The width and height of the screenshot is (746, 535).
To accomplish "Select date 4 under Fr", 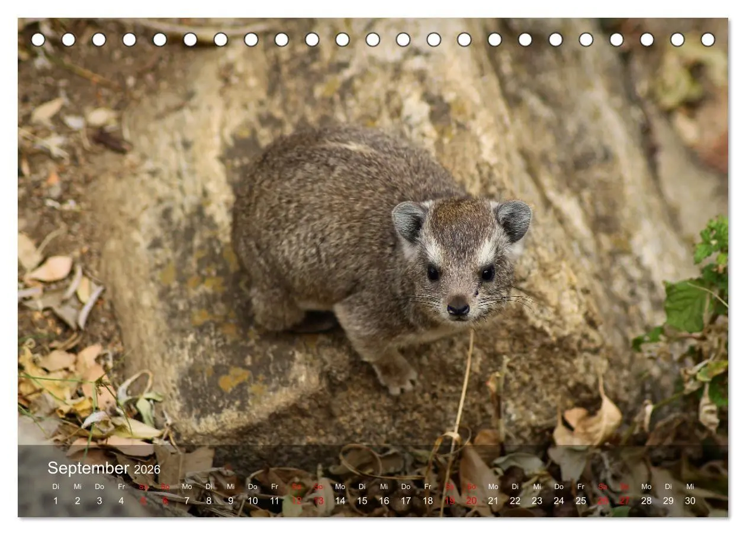I will pyautogui.click(x=121, y=501).
